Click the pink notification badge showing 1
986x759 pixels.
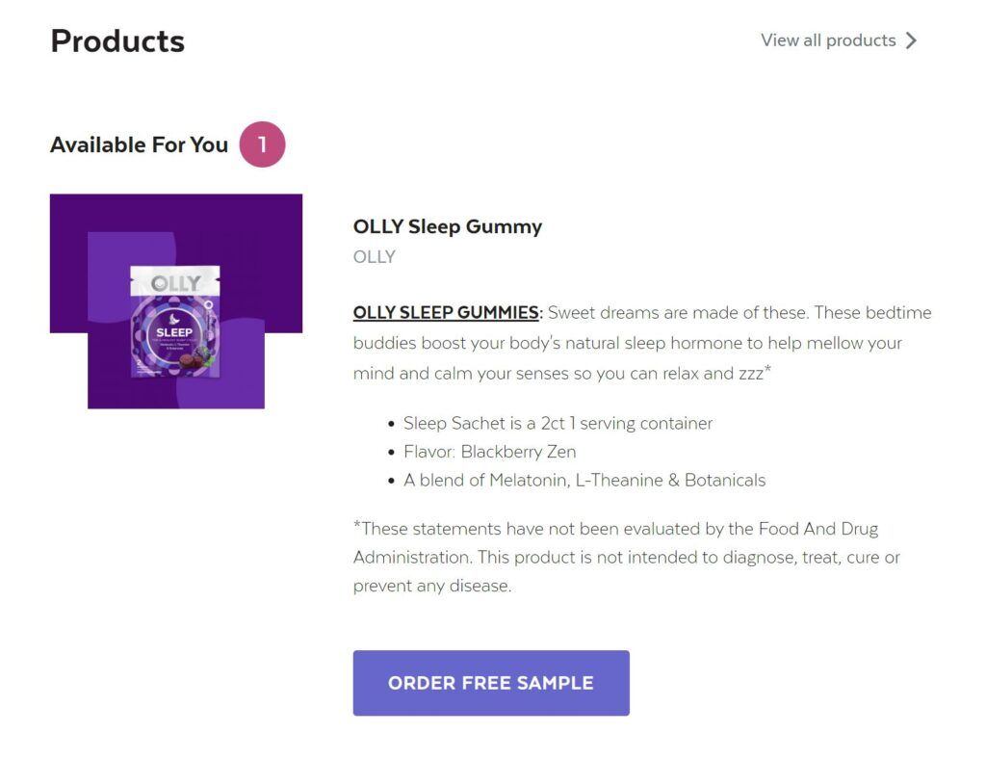pyautogui.click(x=263, y=143)
